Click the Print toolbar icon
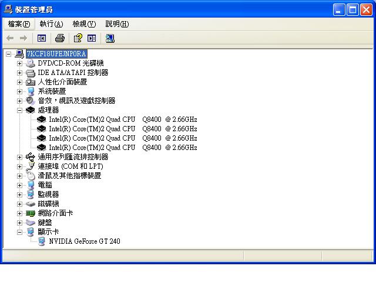Screen dimensions: 376x300 pos(60,38)
